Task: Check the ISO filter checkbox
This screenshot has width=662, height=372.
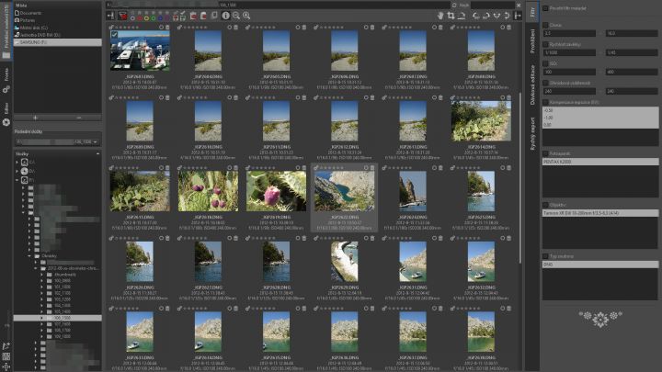Action: click(x=545, y=63)
